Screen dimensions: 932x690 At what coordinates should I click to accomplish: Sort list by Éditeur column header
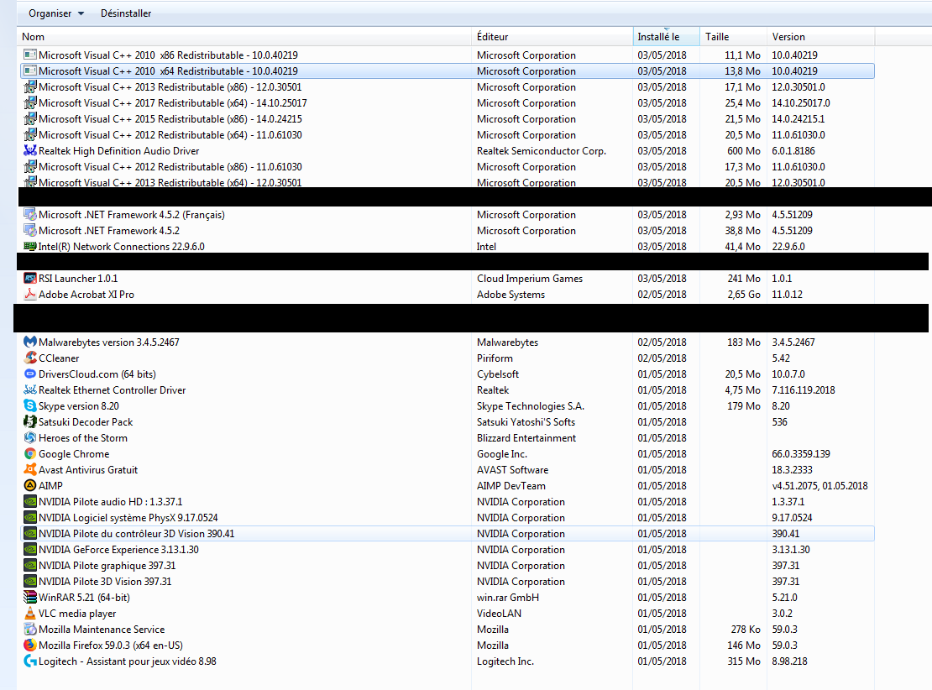[552, 36]
